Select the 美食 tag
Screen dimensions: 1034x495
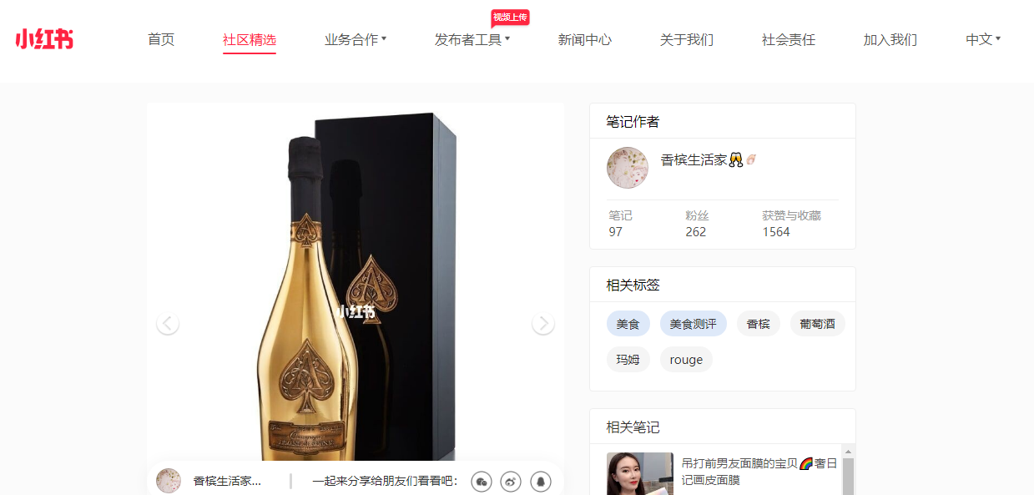(628, 324)
